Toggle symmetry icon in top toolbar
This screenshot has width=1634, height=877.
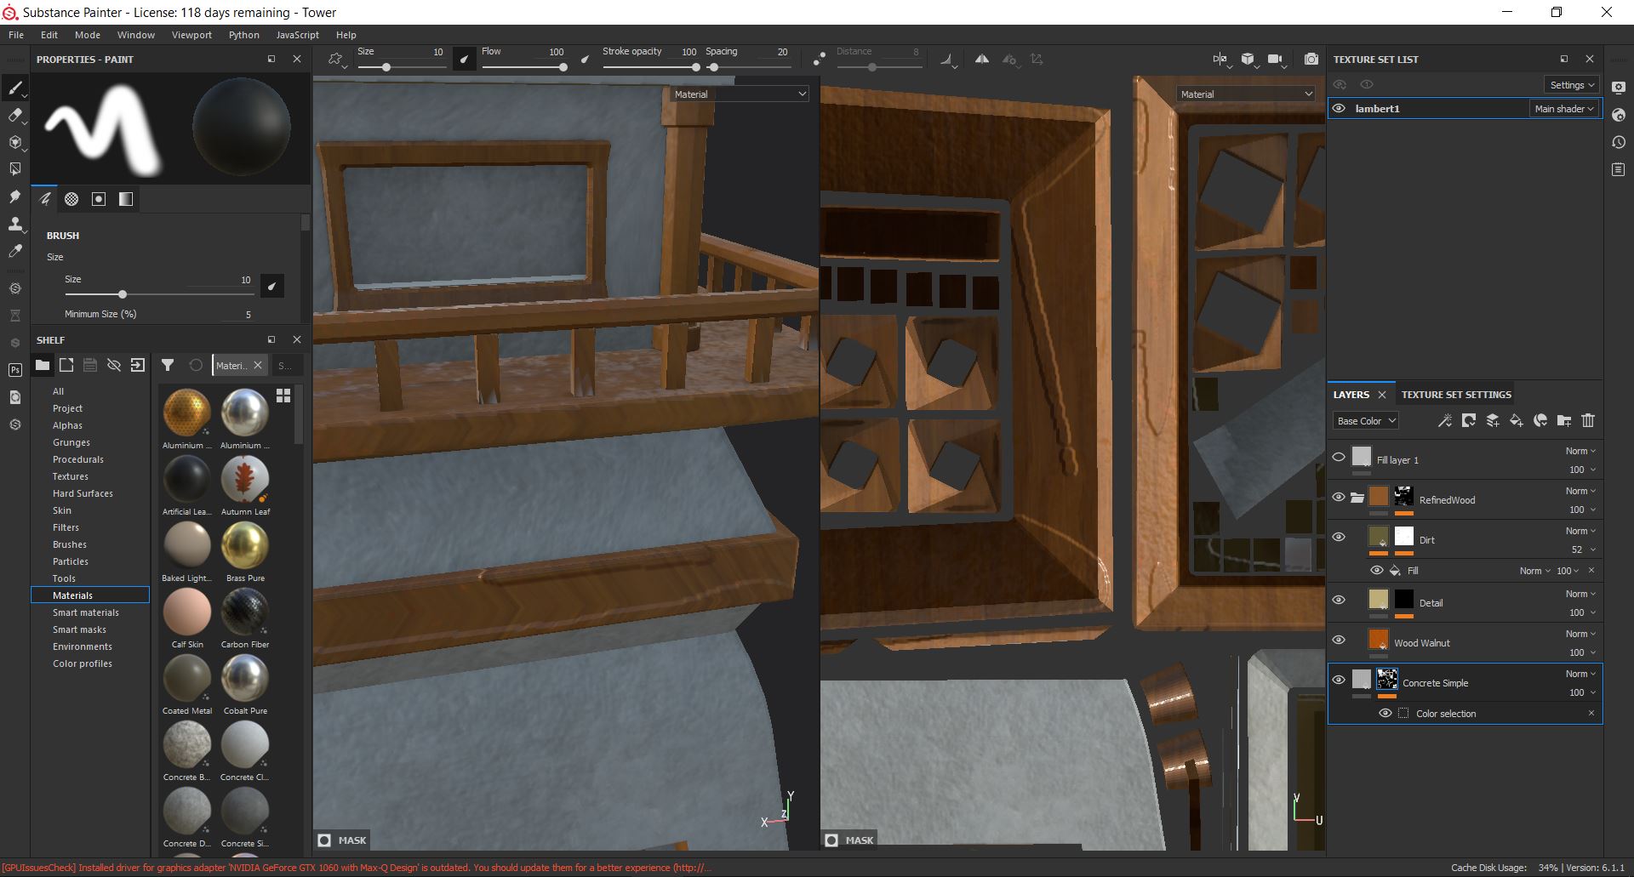tap(982, 60)
